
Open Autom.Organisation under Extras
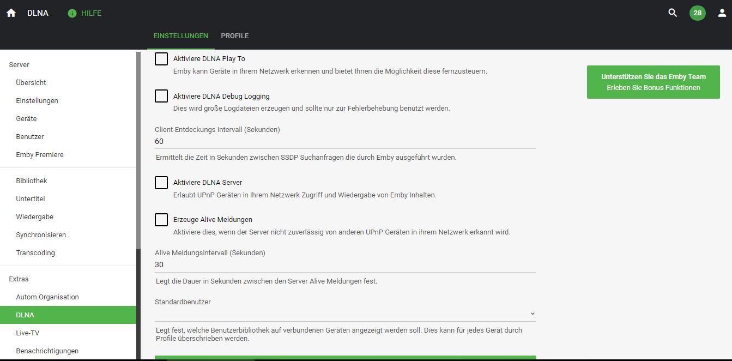68,297
